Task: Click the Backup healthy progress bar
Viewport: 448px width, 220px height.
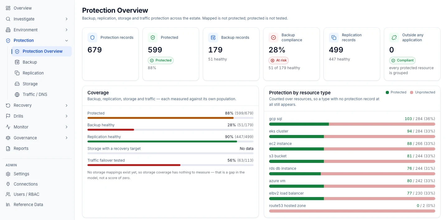Action: (170, 130)
